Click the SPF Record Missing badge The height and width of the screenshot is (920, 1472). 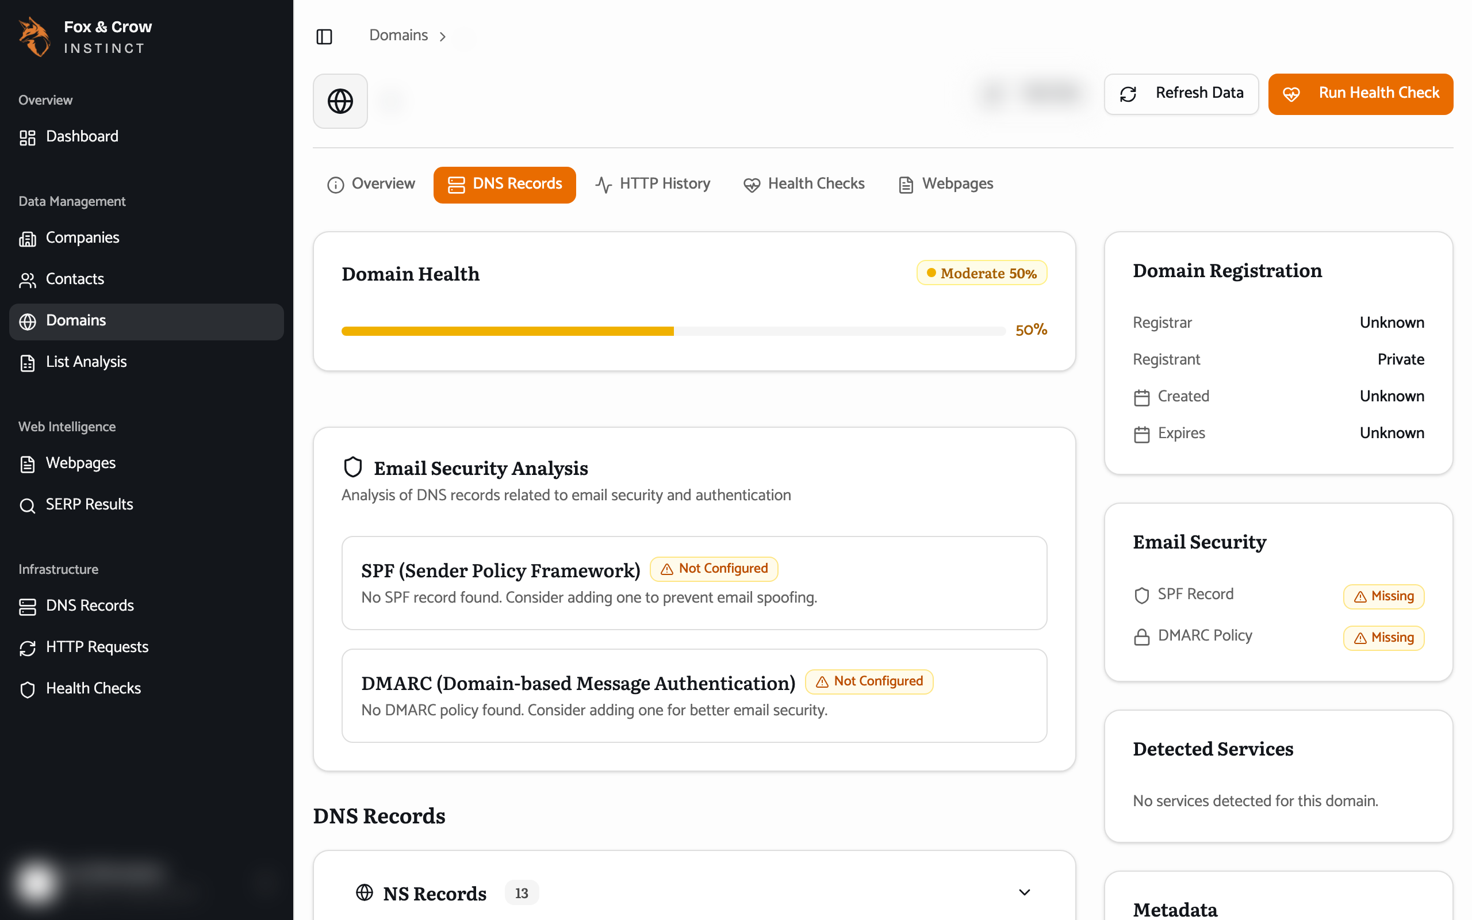click(1384, 596)
